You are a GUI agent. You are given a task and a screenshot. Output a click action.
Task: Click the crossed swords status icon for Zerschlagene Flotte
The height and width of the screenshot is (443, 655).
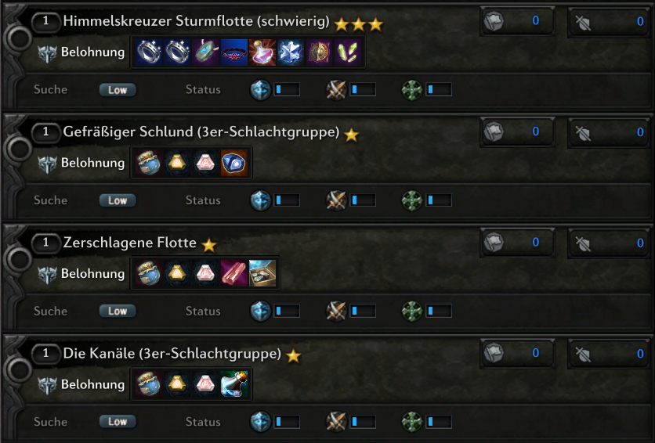[x=337, y=312]
